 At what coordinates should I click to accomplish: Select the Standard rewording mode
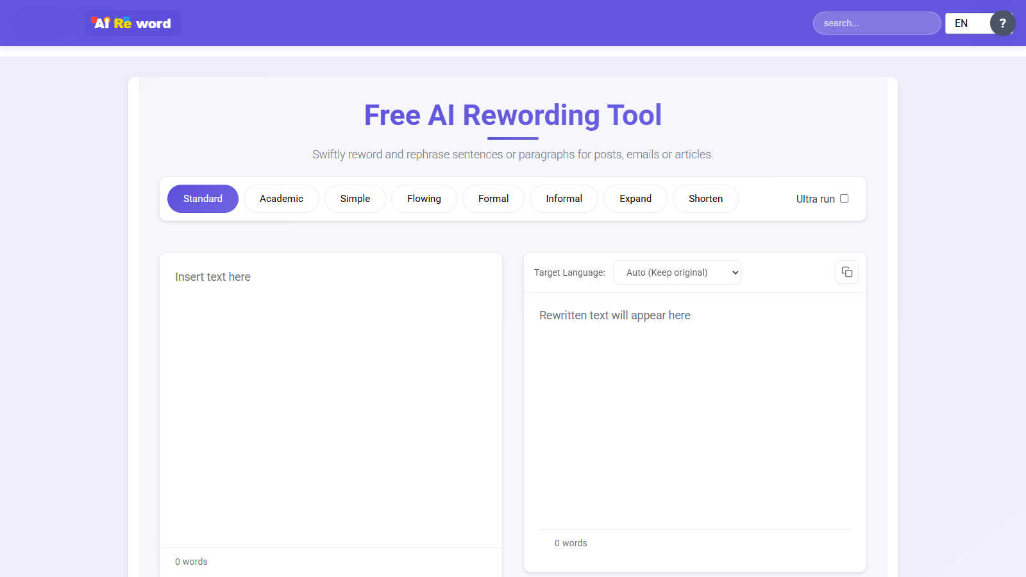coord(203,199)
